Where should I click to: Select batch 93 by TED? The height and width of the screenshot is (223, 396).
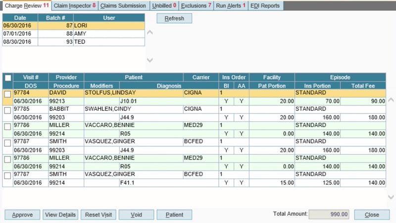(x=73, y=42)
